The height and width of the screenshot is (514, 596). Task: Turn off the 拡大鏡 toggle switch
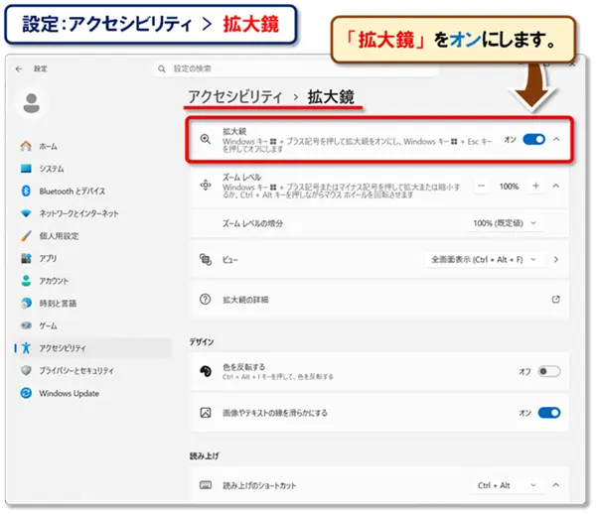click(533, 139)
